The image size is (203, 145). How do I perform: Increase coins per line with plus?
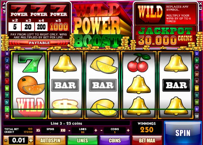[x=128, y=130]
